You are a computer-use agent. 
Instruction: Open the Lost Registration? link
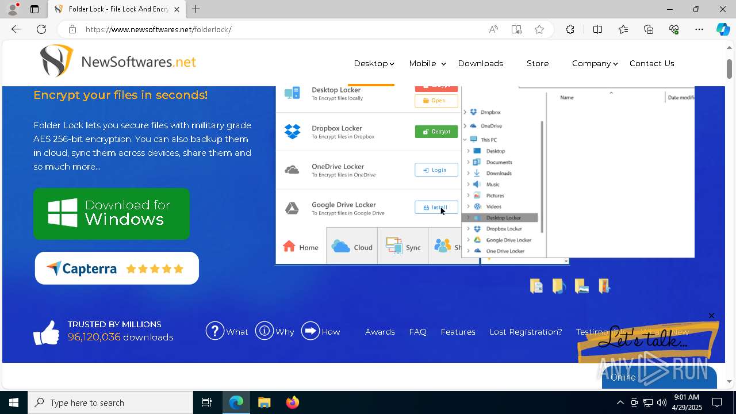pyautogui.click(x=526, y=332)
